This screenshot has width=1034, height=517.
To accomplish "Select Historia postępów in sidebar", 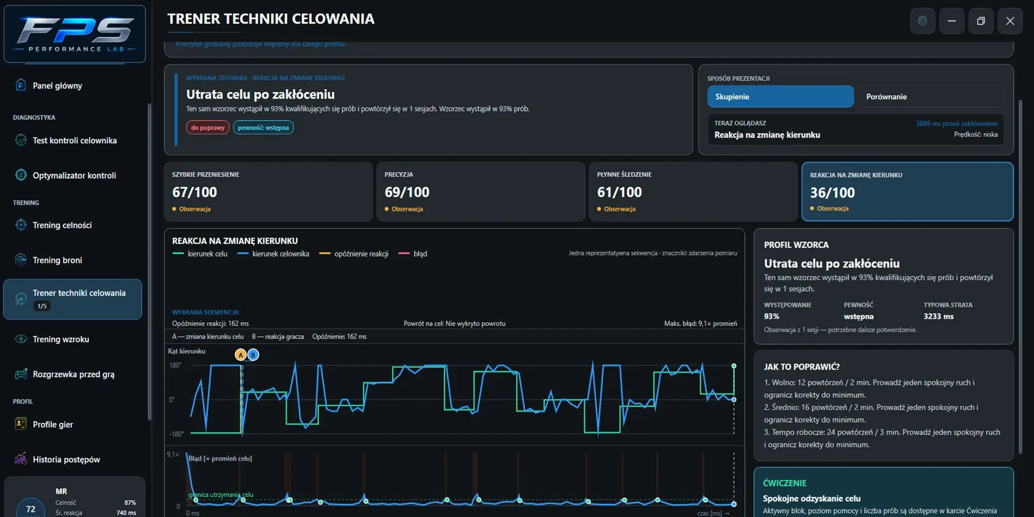I will [73, 459].
